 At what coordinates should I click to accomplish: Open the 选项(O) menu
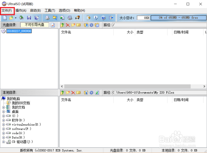point(64,11)
